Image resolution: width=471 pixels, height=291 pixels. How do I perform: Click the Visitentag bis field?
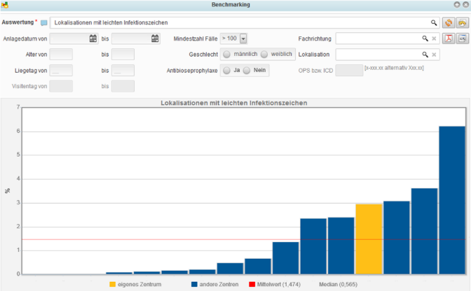point(123,86)
